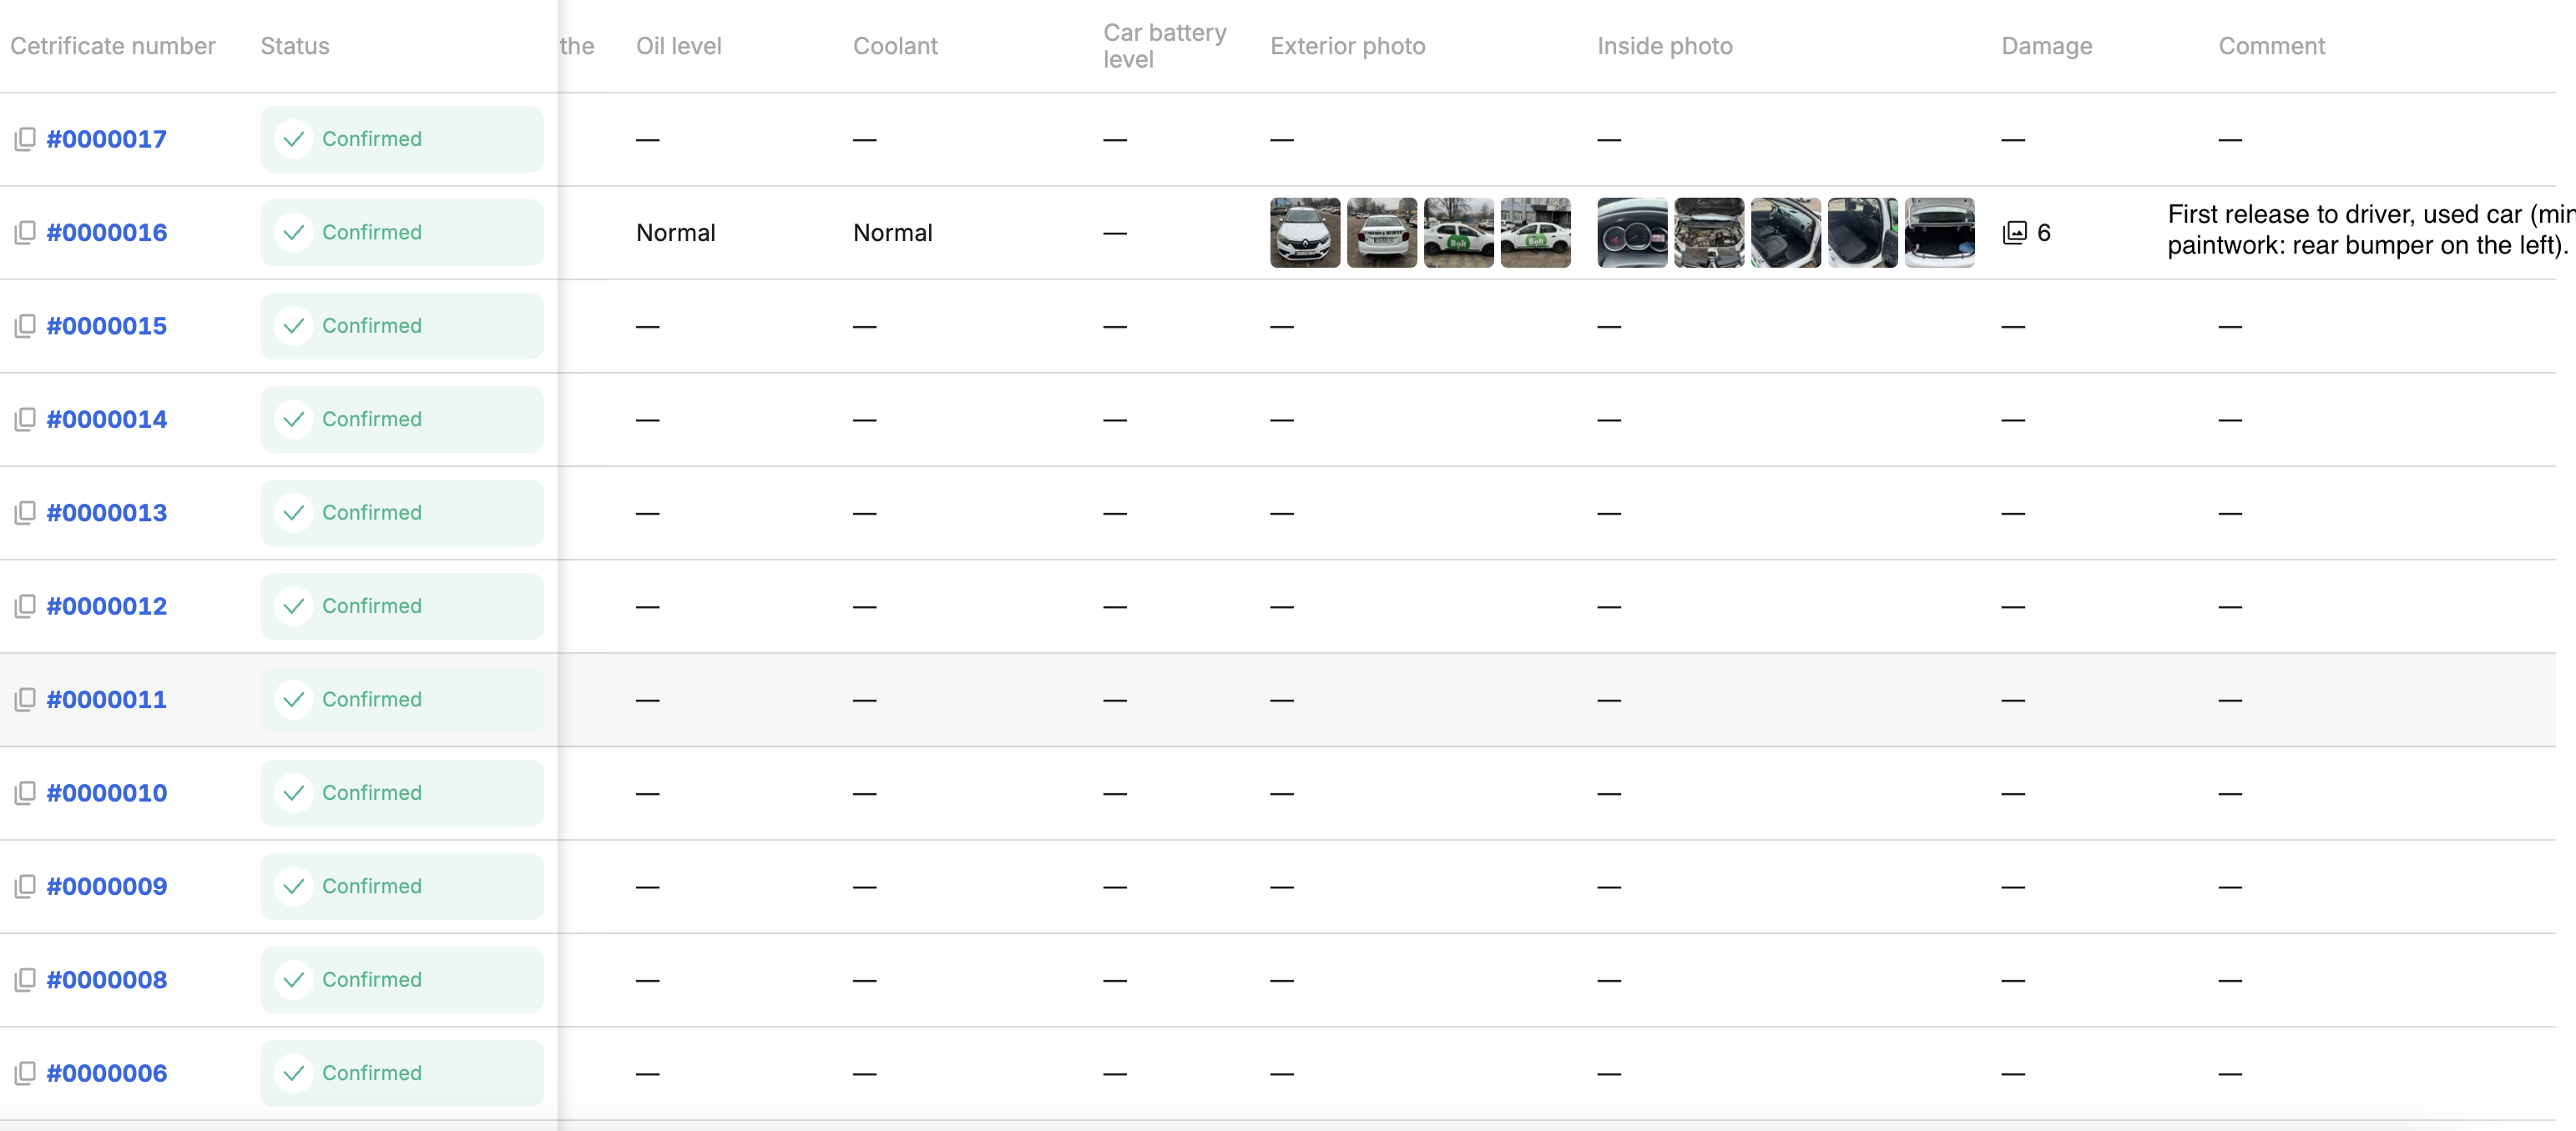Open certificate #0000010 link
The height and width of the screenshot is (1131, 2576).
107,793
